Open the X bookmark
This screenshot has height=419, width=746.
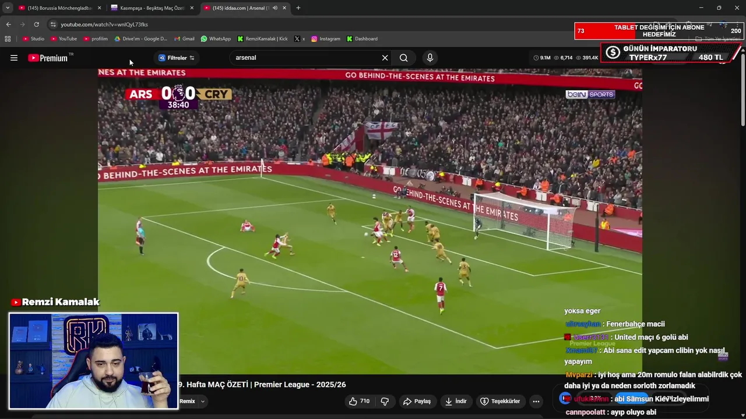coord(300,39)
